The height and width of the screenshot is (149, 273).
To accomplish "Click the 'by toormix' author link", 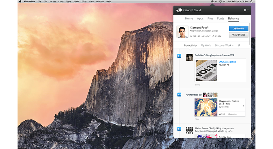I will (x=224, y=107).
